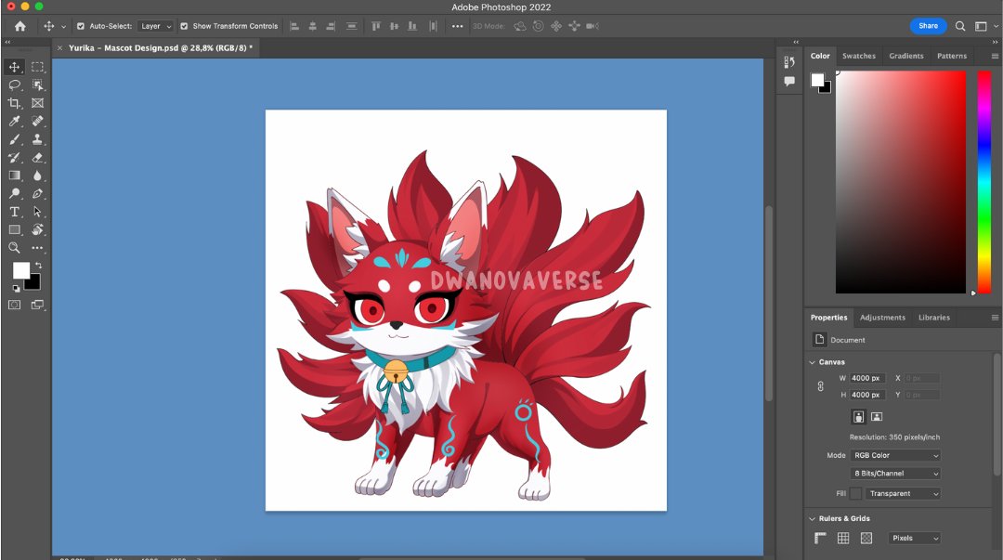Open the Auto-Select Layer dropdown
1003x560 pixels.
click(x=155, y=26)
